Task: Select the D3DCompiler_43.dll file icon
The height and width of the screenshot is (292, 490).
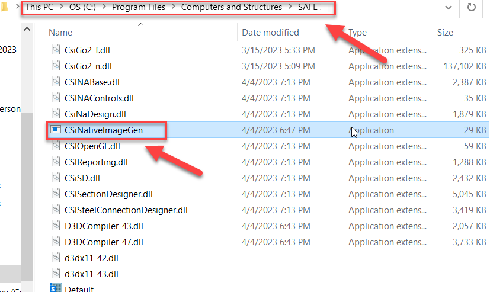Action: tap(56, 226)
